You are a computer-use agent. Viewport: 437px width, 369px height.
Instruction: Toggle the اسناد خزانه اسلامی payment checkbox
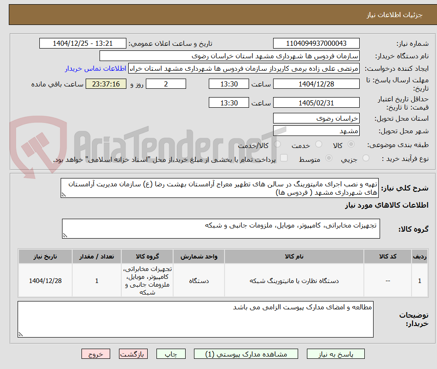coord(284,158)
